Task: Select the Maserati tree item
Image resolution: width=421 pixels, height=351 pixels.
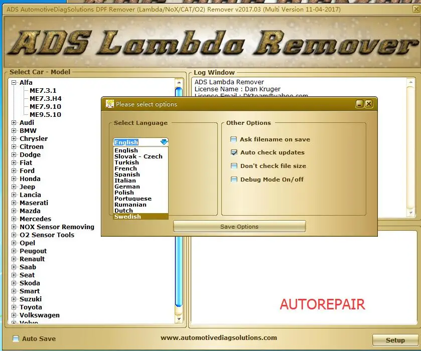Action: pos(34,203)
